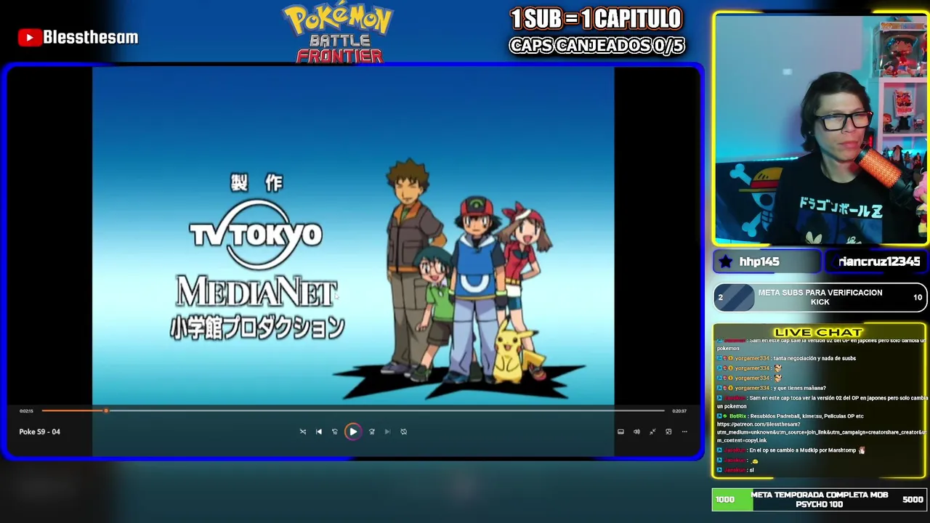The image size is (930, 523).
Task: Click the message tanta negociación y nada de susbs
Action: [x=814, y=358]
